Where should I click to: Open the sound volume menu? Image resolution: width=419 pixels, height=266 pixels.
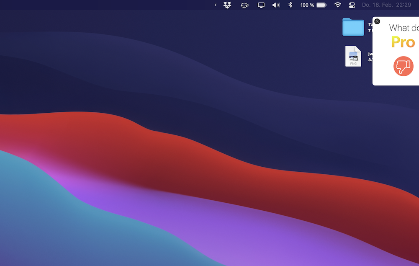(x=276, y=5)
